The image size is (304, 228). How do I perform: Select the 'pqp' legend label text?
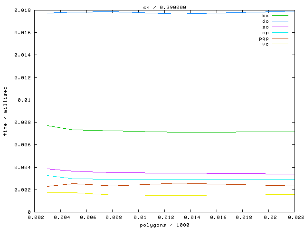(264, 38)
